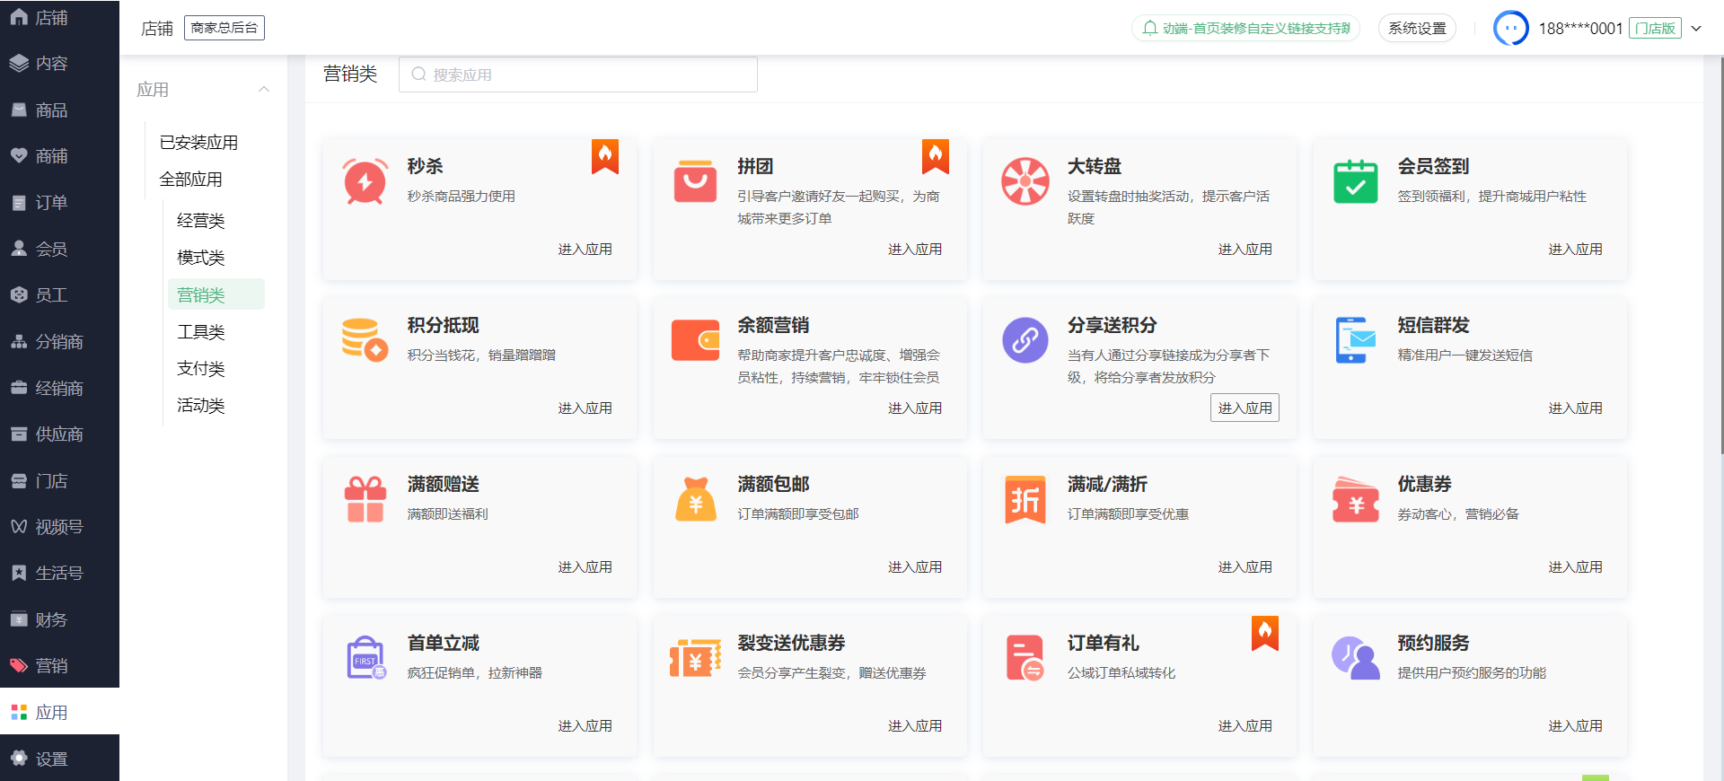Click the 短信群发 phone message icon
Viewport: 1724px width, 781px height.
tap(1355, 339)
